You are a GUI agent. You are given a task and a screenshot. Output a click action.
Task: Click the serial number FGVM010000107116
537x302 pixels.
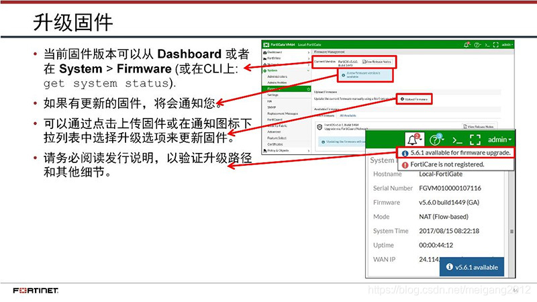pyautogui.click(x=450, y=188)
